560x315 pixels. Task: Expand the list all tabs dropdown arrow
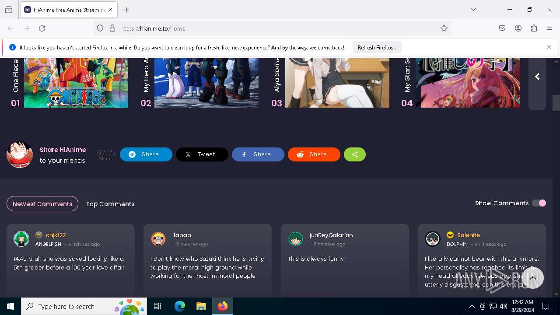click(x=473, y=10)
